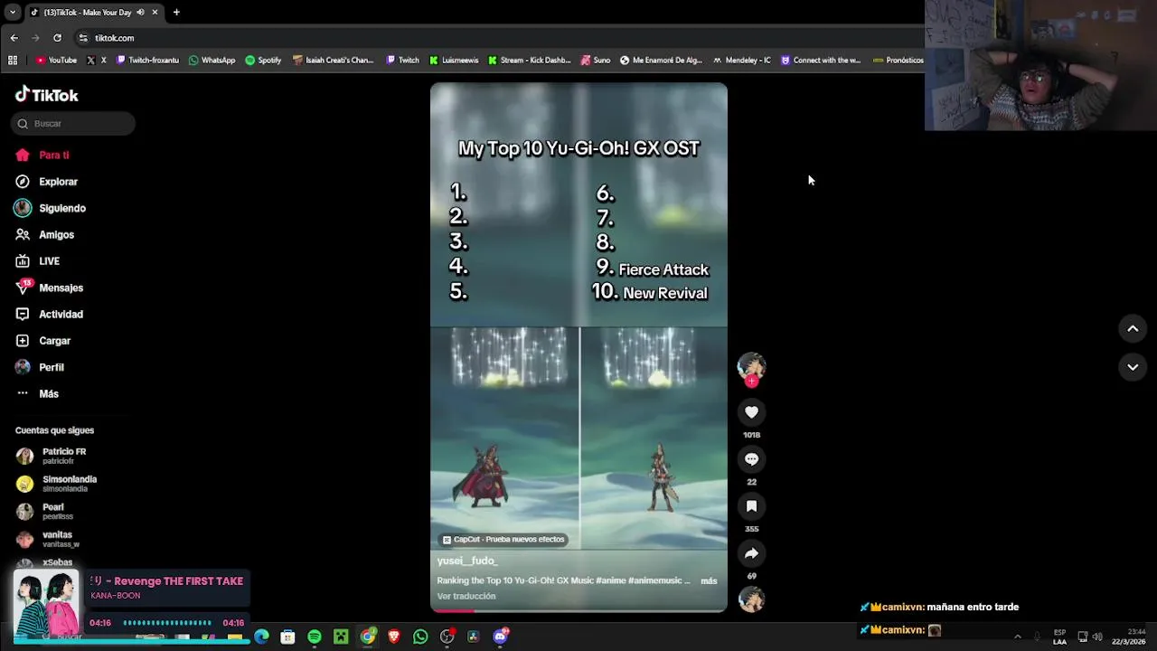The height and width of the screenshot is (651, 1157).
Task: Open the X bookmark
Action: [97, 61]
